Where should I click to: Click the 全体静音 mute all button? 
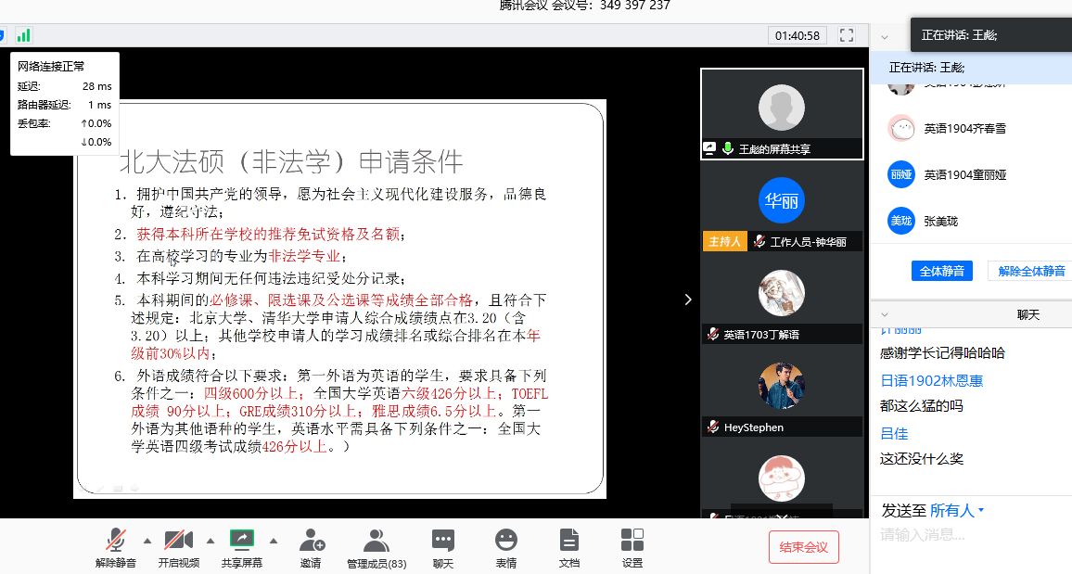pyautogui.click(x=942, y=271)
